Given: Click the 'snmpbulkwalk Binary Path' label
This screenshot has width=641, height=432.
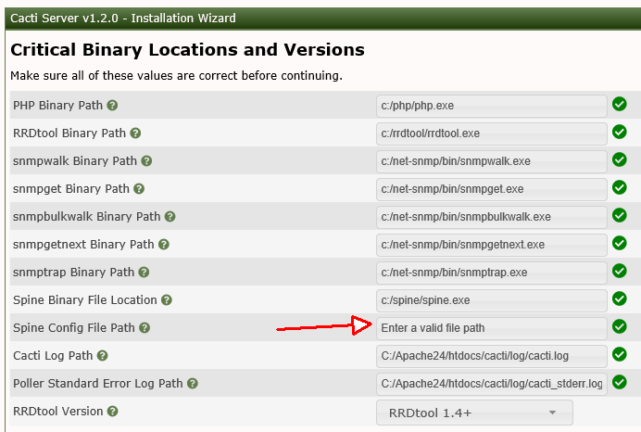Looking at the screenshot, I should pyautogui.click(x=87, y=216).
